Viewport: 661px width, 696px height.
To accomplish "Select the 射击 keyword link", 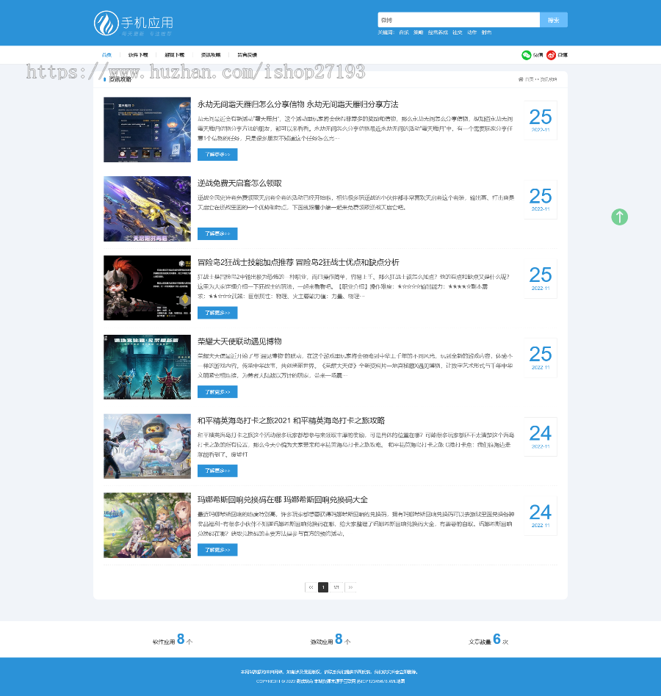I will [x=486, y=32].
